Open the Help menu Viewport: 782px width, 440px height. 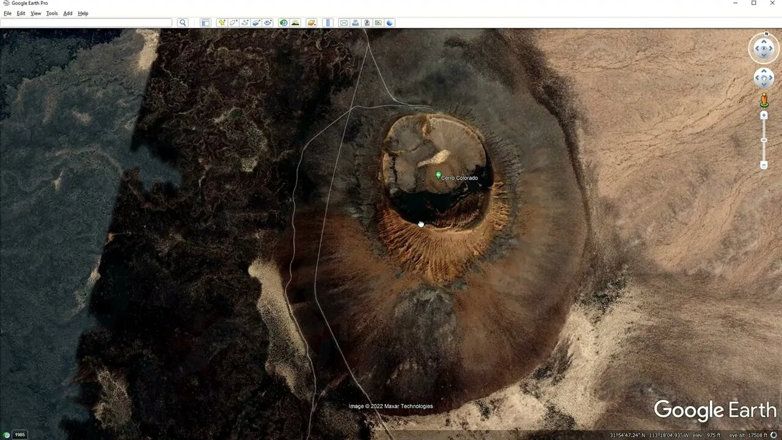tap(83, 13)
